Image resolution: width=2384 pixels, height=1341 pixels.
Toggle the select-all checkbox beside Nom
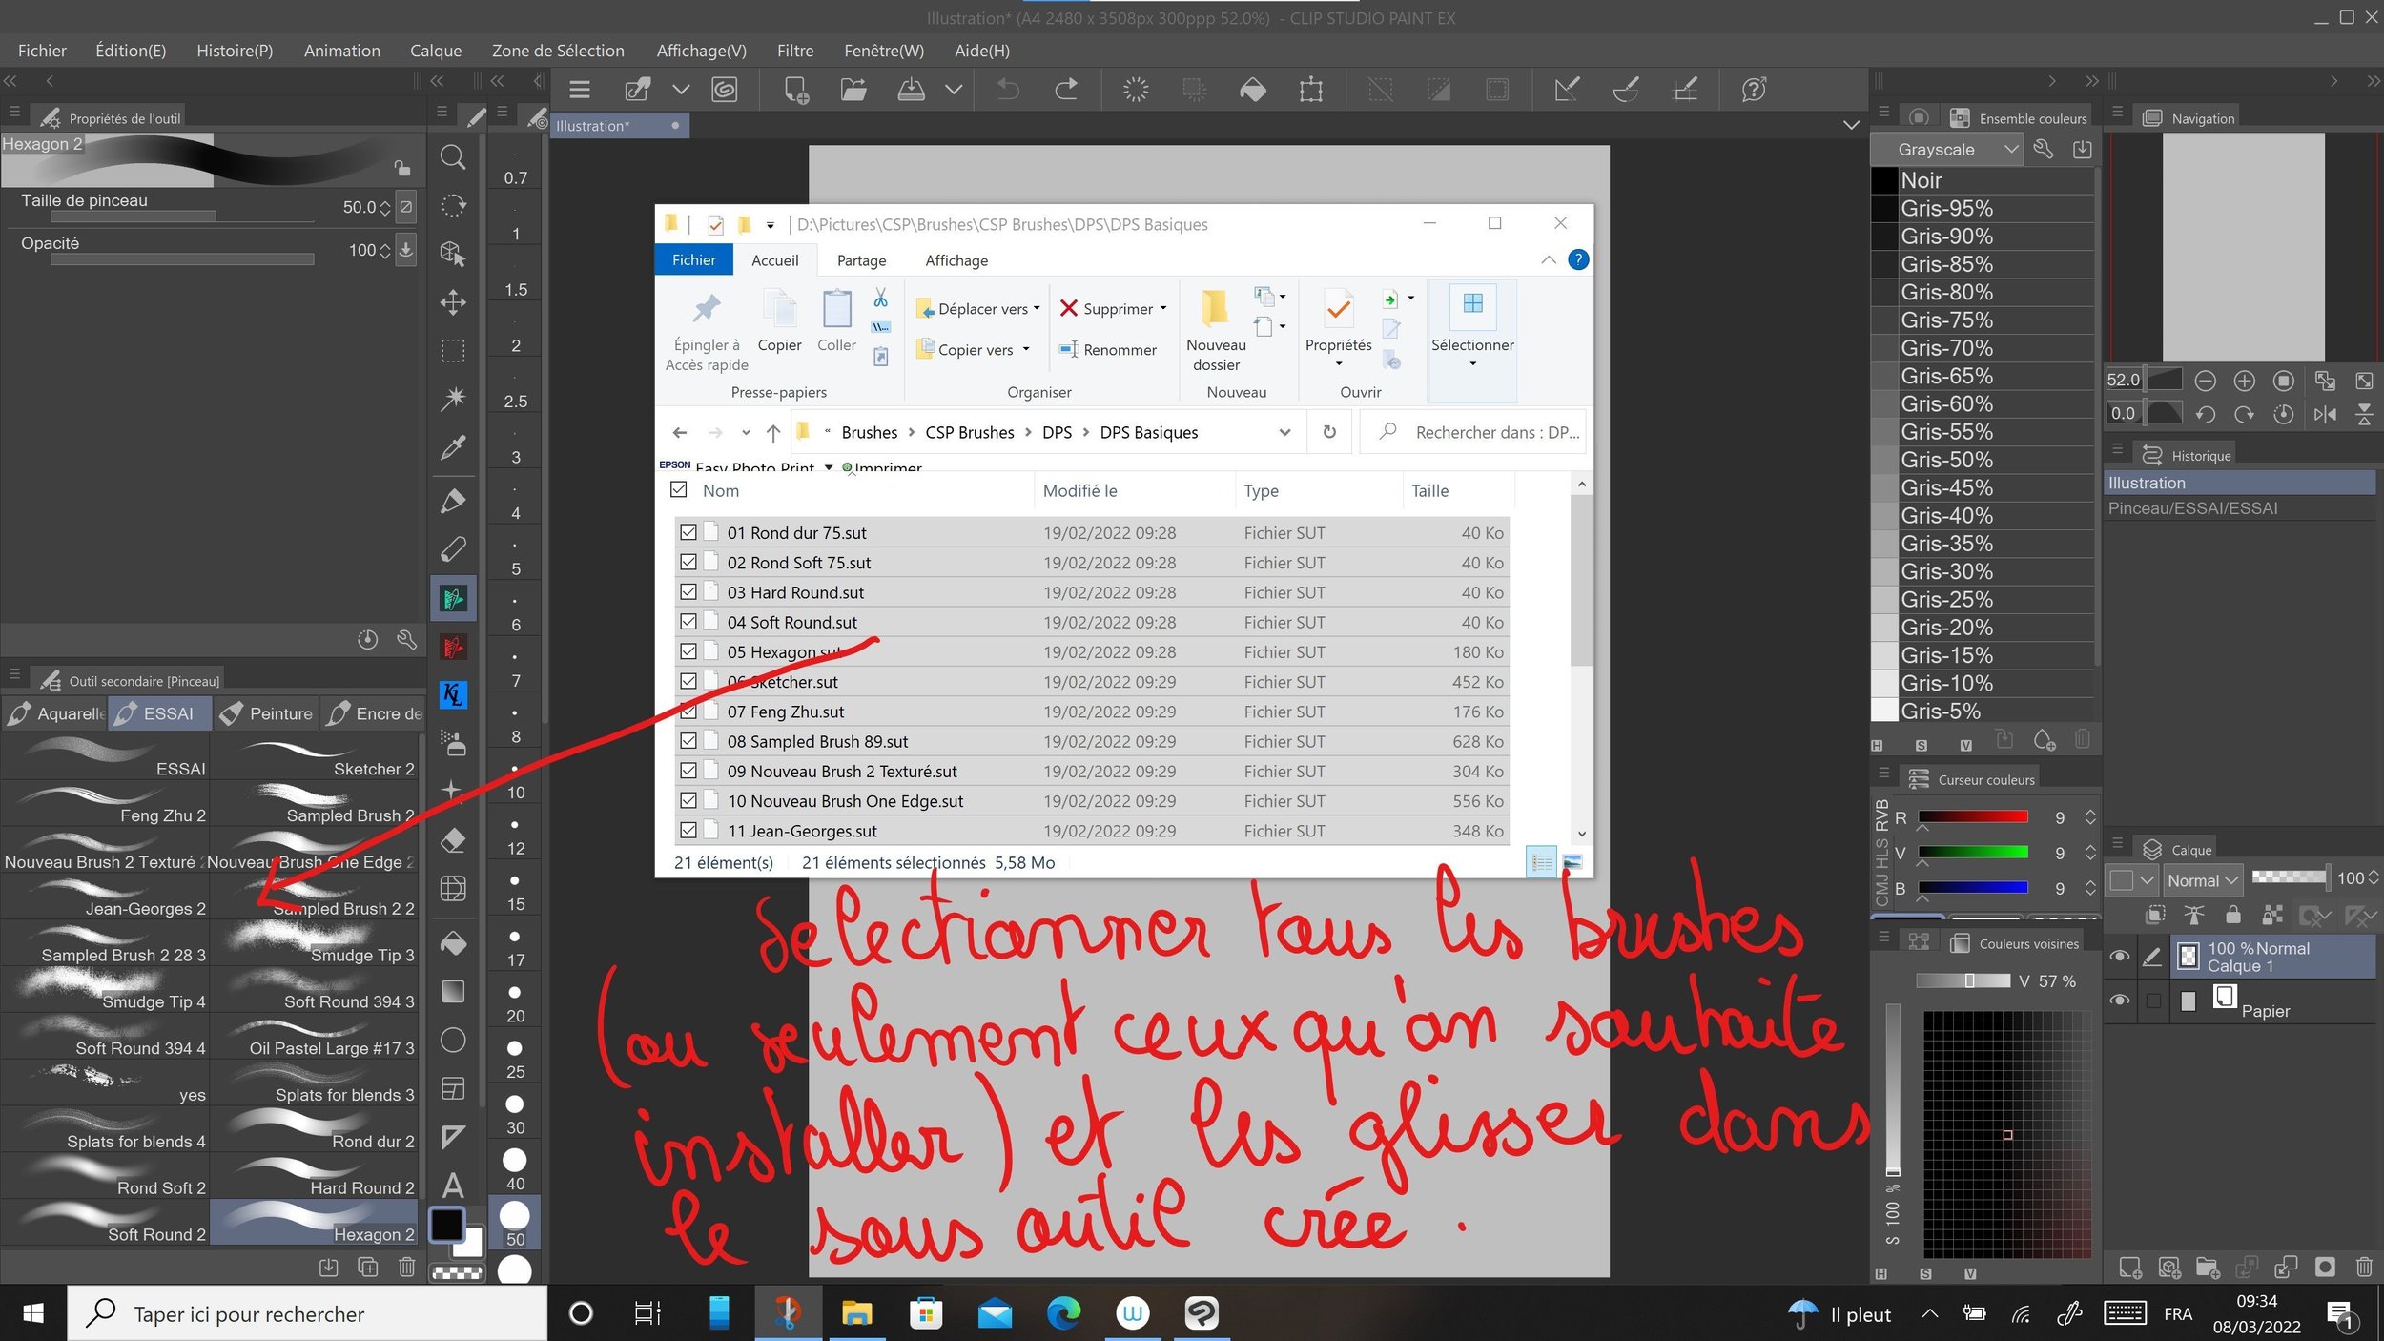(x=679, y=489)
